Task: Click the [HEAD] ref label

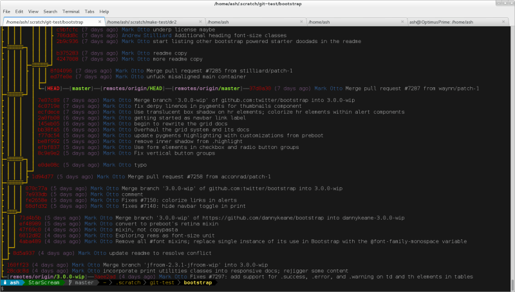Action: tap(53, 89)
